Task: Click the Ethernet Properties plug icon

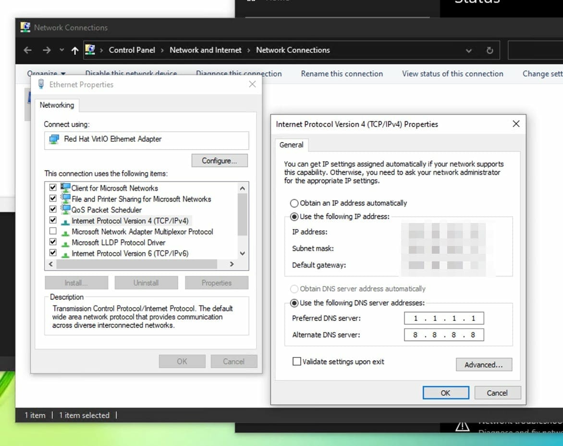Action: coord(41,84)
